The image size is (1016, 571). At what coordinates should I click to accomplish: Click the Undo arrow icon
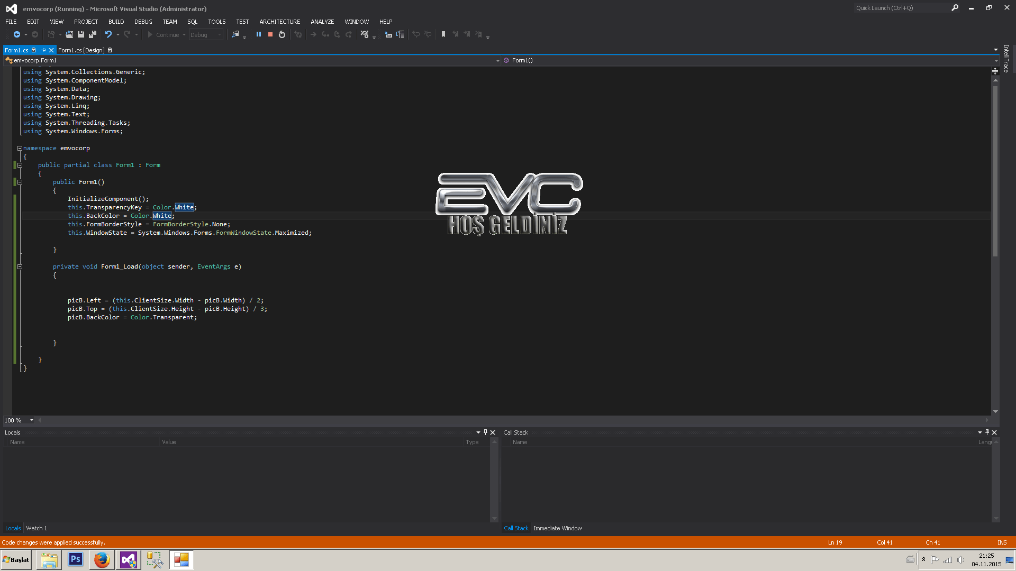point(108,34)
